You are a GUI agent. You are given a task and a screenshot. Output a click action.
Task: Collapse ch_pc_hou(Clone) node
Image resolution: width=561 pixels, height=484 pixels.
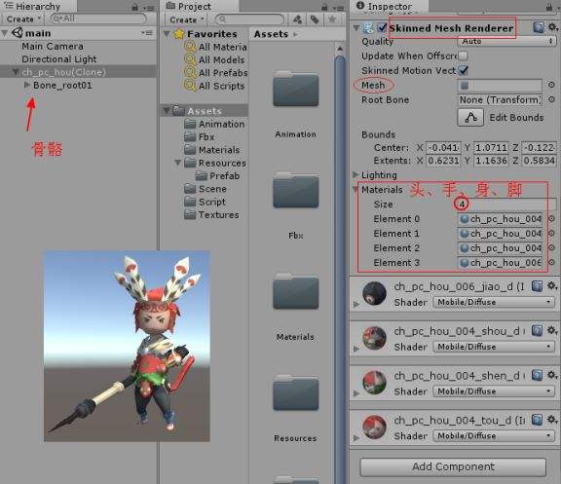coord(16,72)
